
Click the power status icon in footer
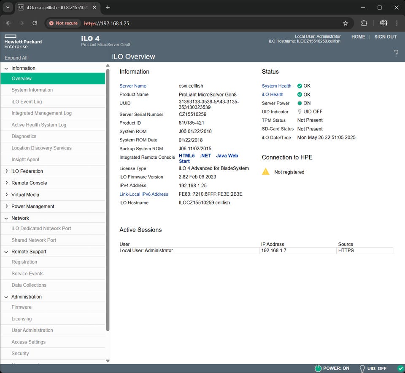point(318,368)
